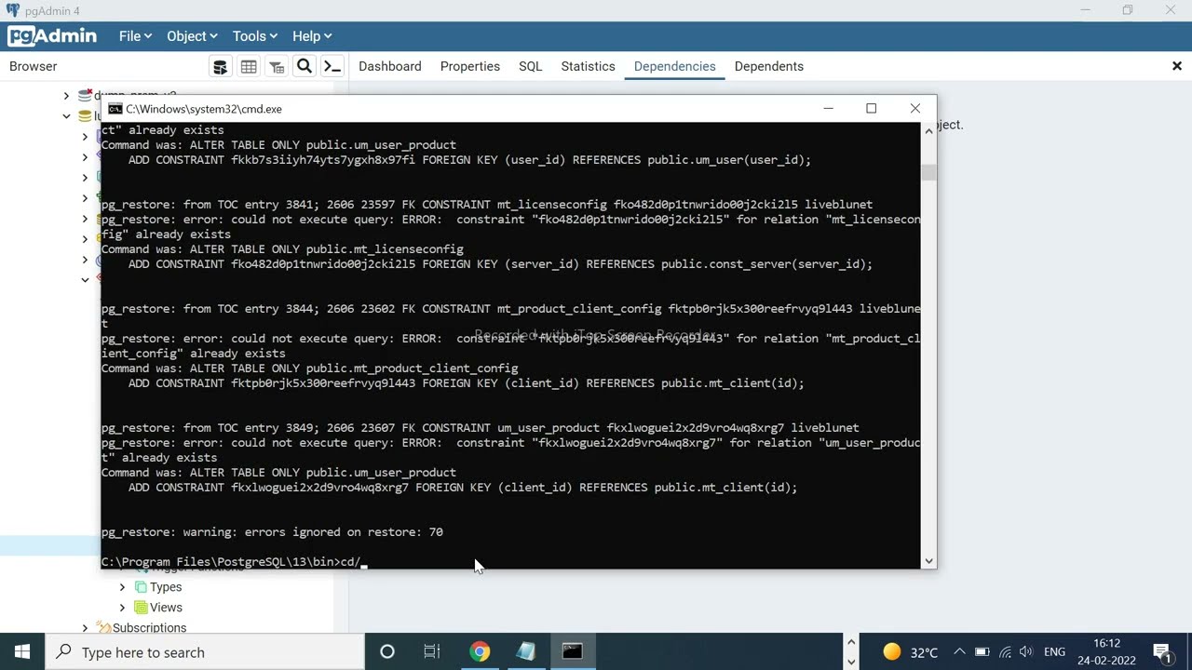The image size is (1192, 670).
Task: Click the Filtered Rows icon in Browser toolbar
Action: [x=277, y=67]
